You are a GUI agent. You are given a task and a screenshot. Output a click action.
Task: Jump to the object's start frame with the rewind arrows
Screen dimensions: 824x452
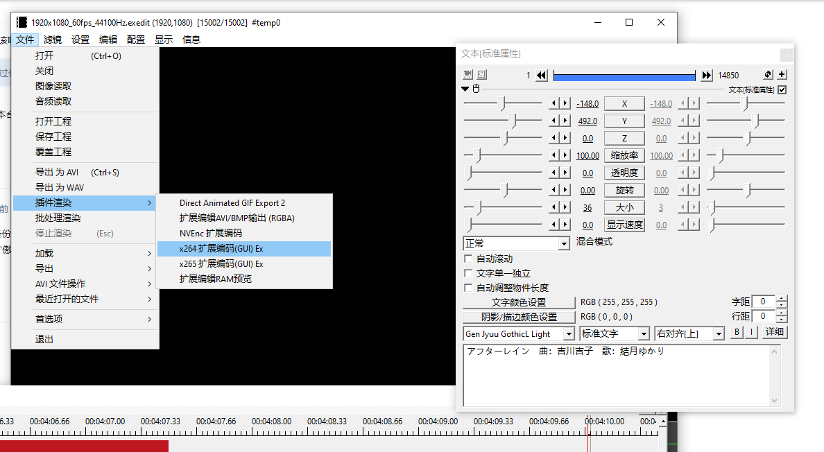pyautogui.click(x=542, y=75)
